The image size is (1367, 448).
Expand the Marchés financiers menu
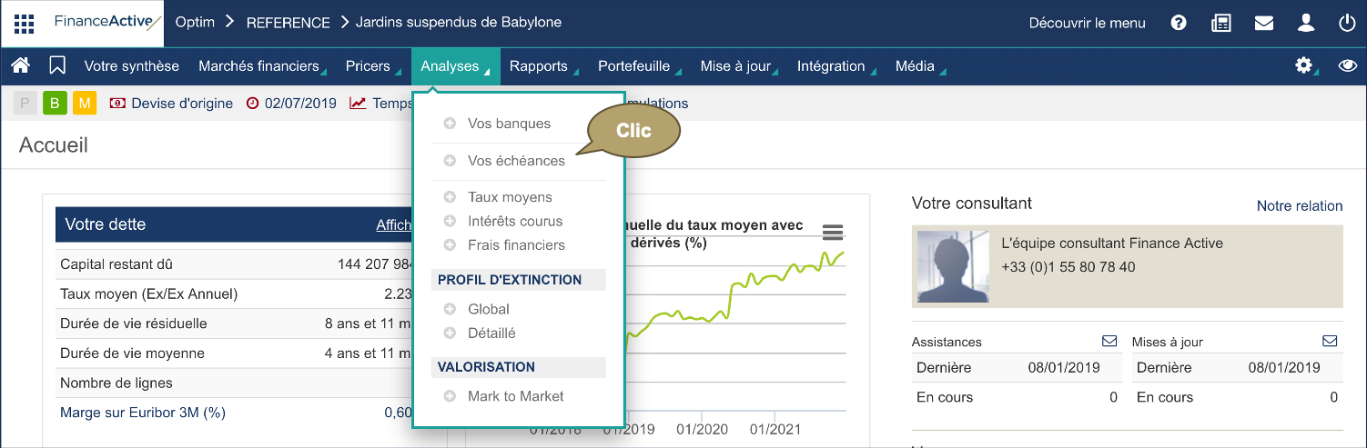pyautogui.click(x=262, y=65)
